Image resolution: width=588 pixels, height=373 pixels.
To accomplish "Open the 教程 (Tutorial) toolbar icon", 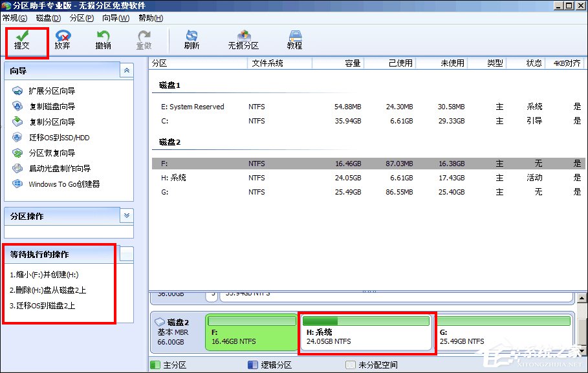I will tap(294, 36).
